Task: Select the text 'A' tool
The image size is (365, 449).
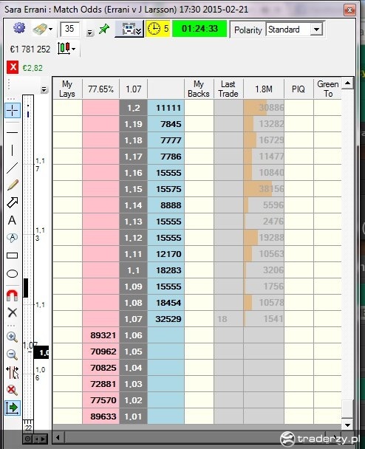Action: [12, 220]
